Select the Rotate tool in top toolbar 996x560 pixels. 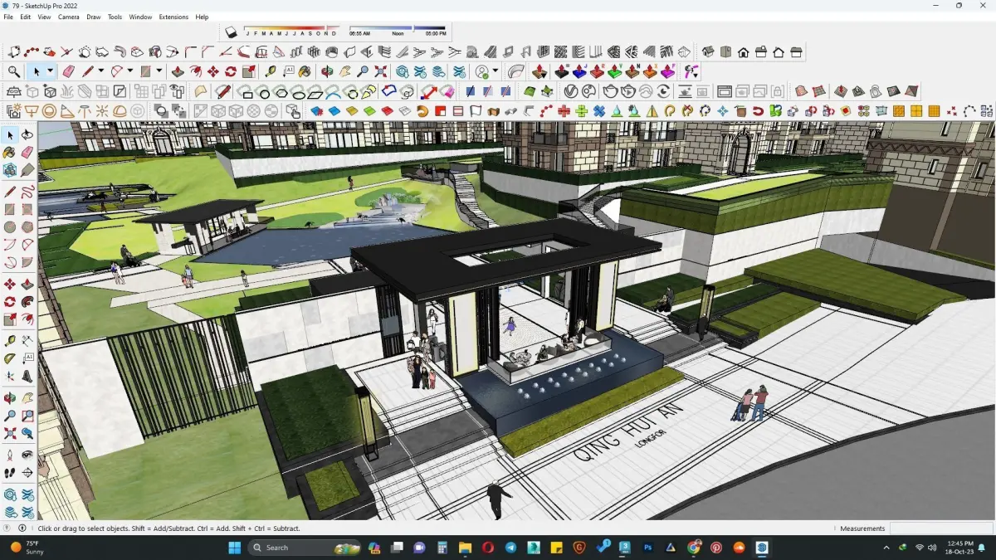tap(231, 72)
